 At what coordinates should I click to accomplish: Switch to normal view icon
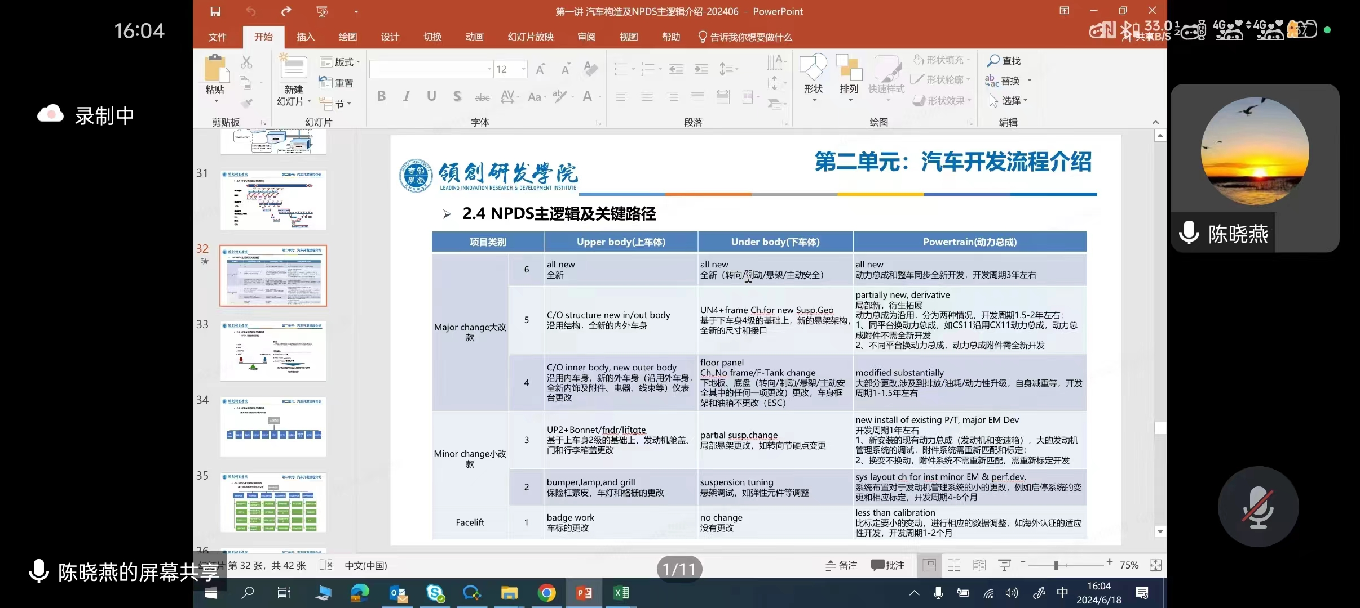tap(929, 565)
